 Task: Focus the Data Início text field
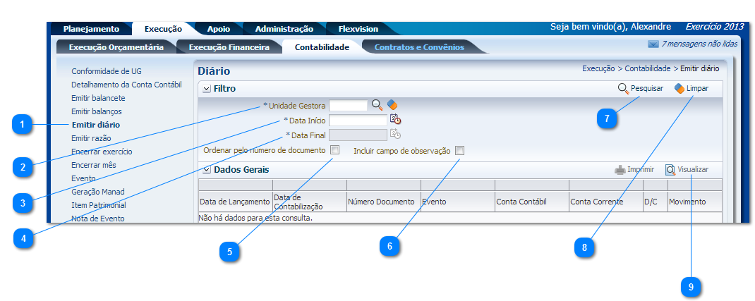pos(358,121)
